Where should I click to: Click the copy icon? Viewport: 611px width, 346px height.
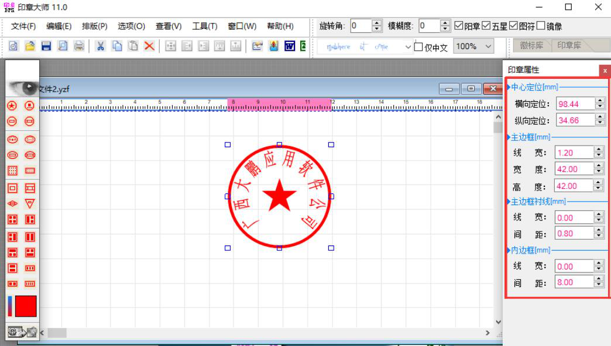pos(117,46)
